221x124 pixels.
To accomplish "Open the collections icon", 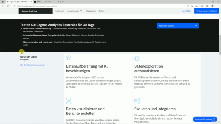I will click(x=207, y=6).
